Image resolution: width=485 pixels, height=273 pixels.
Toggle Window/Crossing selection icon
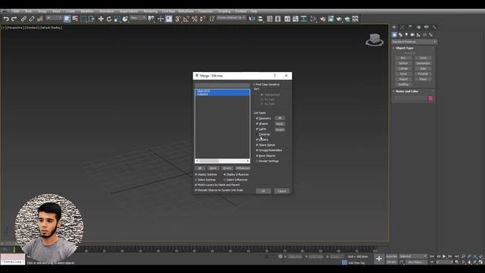pos(92,19)
